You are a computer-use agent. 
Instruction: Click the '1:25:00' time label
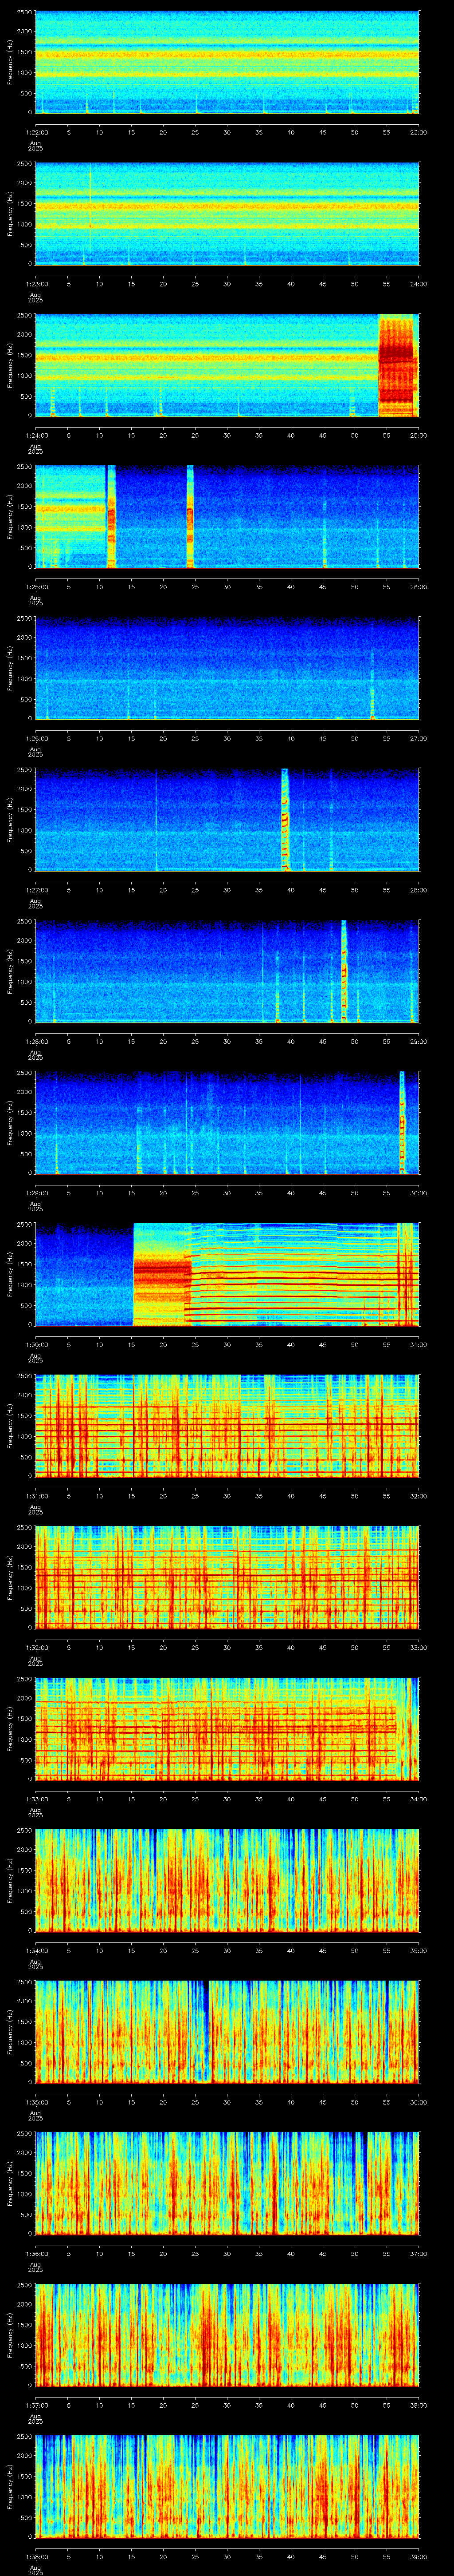pos(36,587)
